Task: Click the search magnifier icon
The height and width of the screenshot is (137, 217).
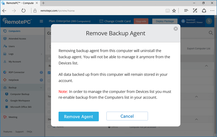Action: point(211,33)
